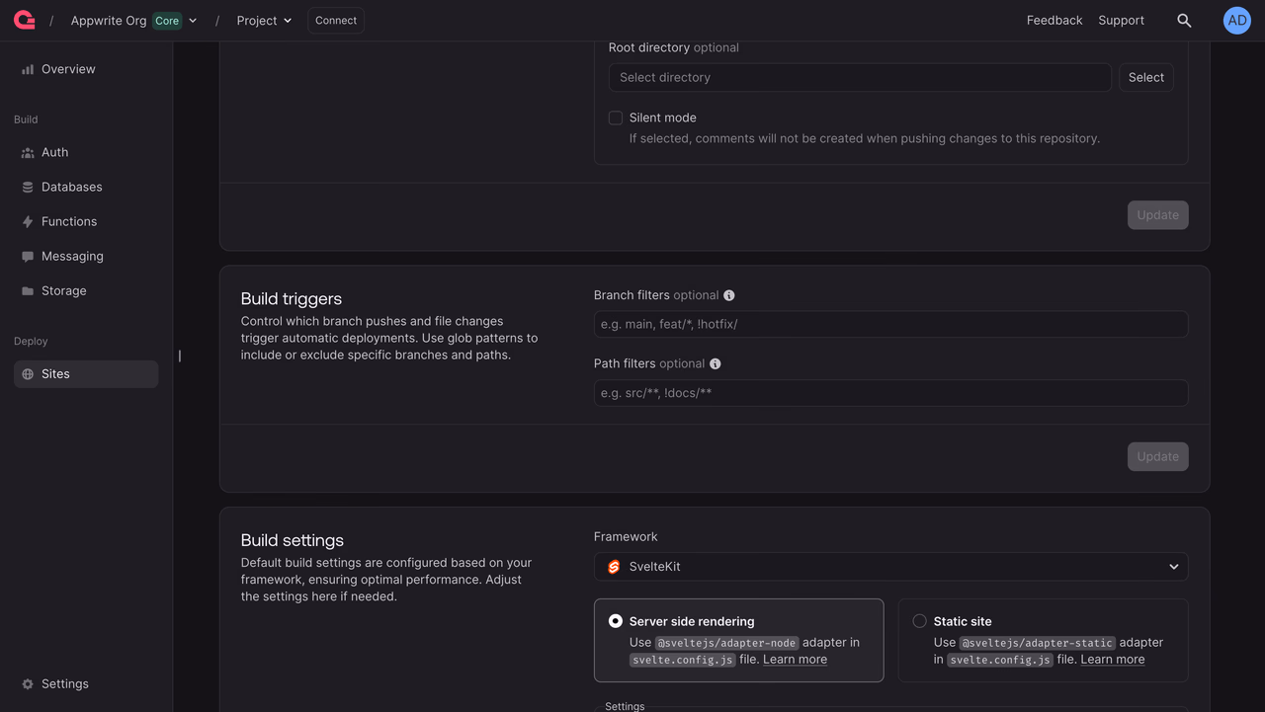Click the Storage folder icon
The image size is (1265, 712).
click(x=28, y=290)
